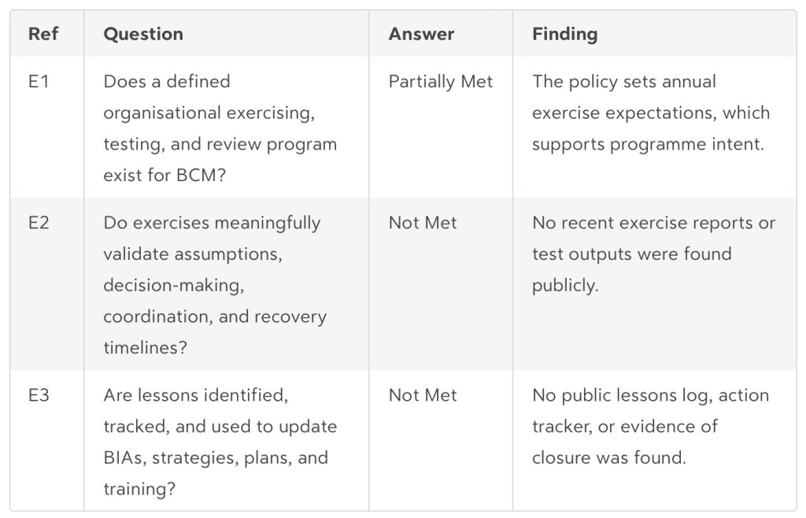Click the question about lessons identified and tracked
806x518 pixels.
coord(220,442)
